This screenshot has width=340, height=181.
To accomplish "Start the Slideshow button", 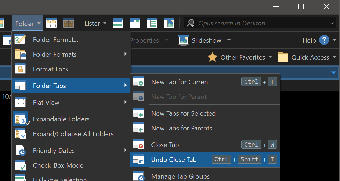I will click(x=200, y=40).
